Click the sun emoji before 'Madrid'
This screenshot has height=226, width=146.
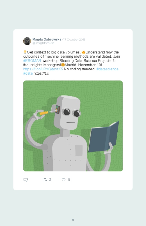[63, 65]
